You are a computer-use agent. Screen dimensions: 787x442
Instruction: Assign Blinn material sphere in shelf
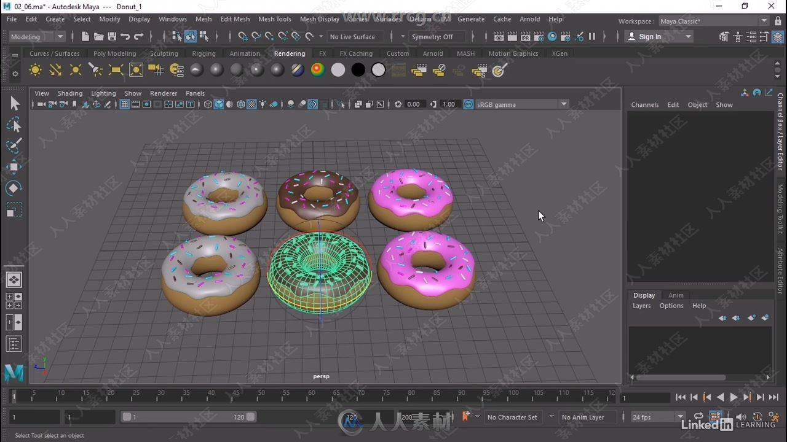pos(216,70)
